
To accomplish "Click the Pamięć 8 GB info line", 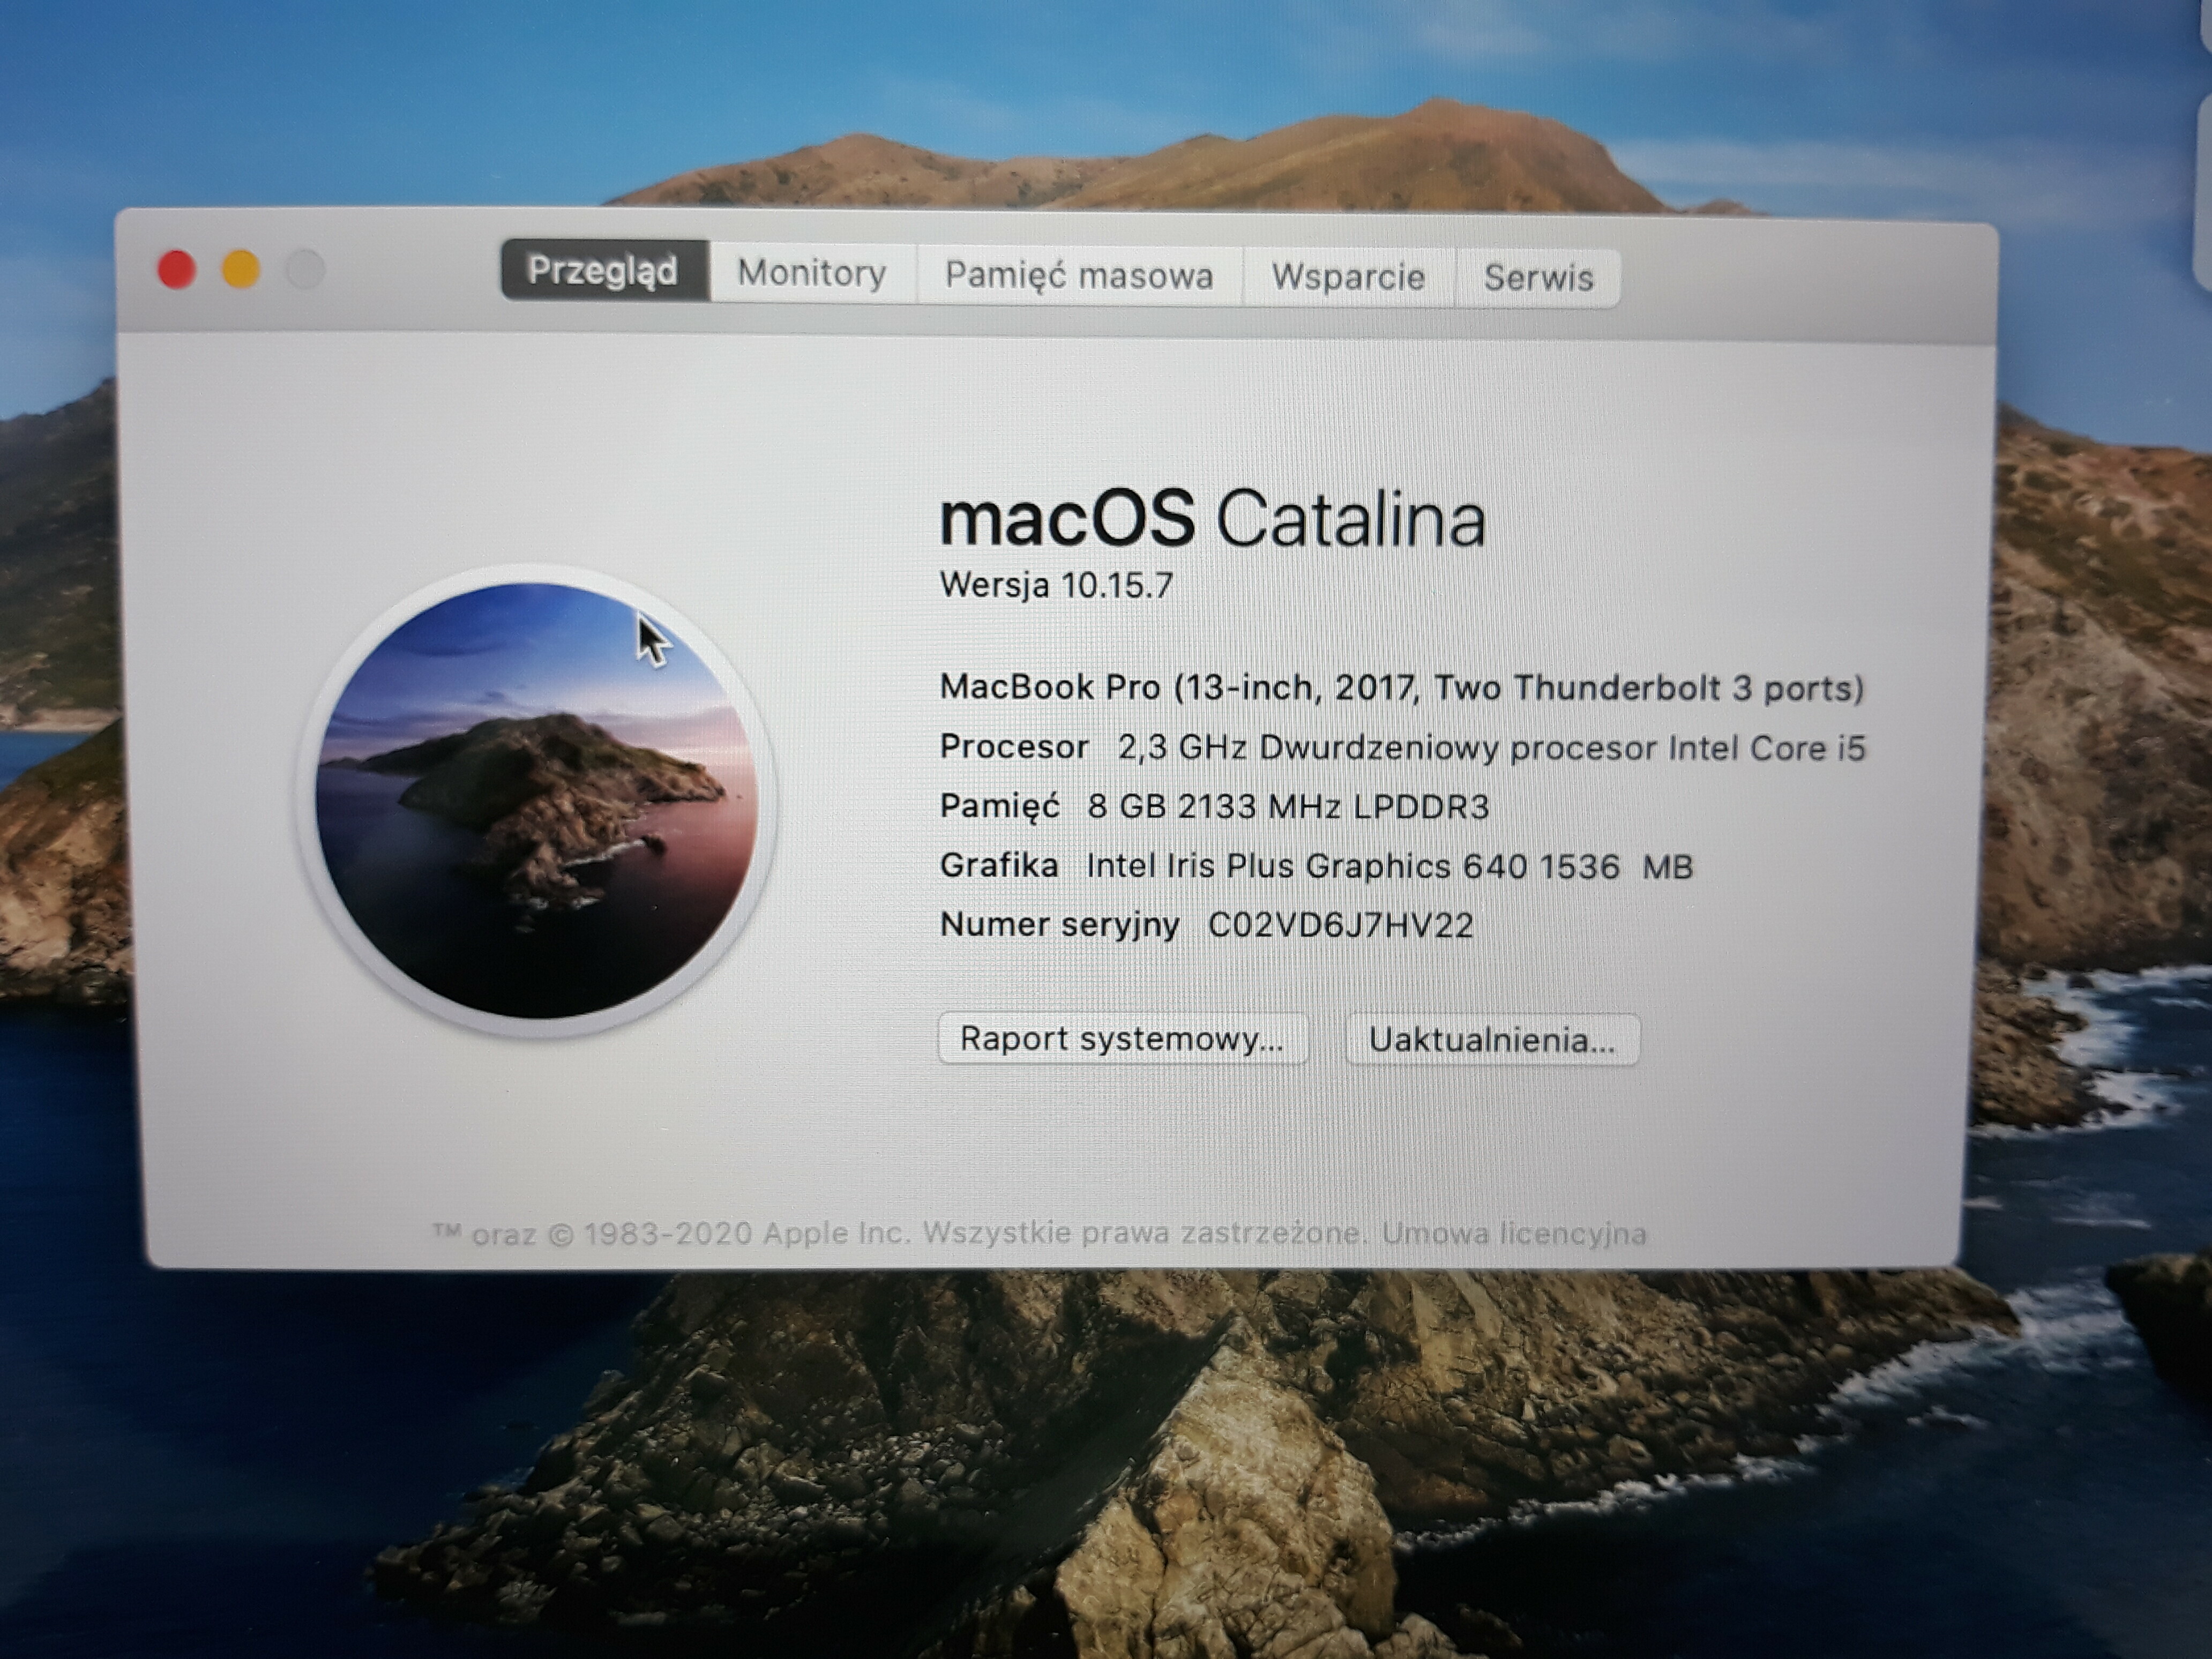I will pos(1214,807).
